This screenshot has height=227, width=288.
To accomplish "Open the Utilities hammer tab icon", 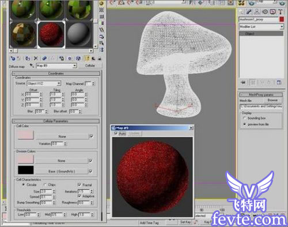I will [281, 11].
